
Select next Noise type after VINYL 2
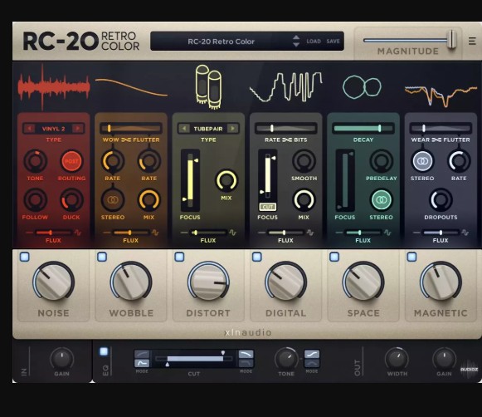click(77, 128)
